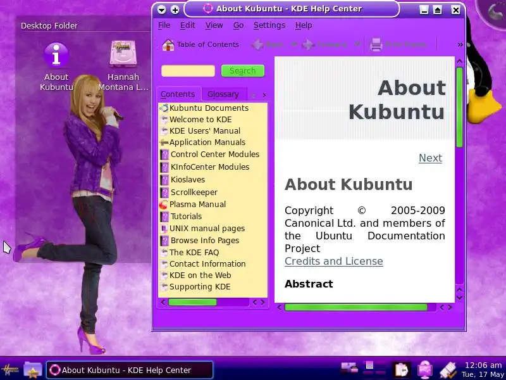Click the contents tree scroll-left arrow

tap(163, 303)
